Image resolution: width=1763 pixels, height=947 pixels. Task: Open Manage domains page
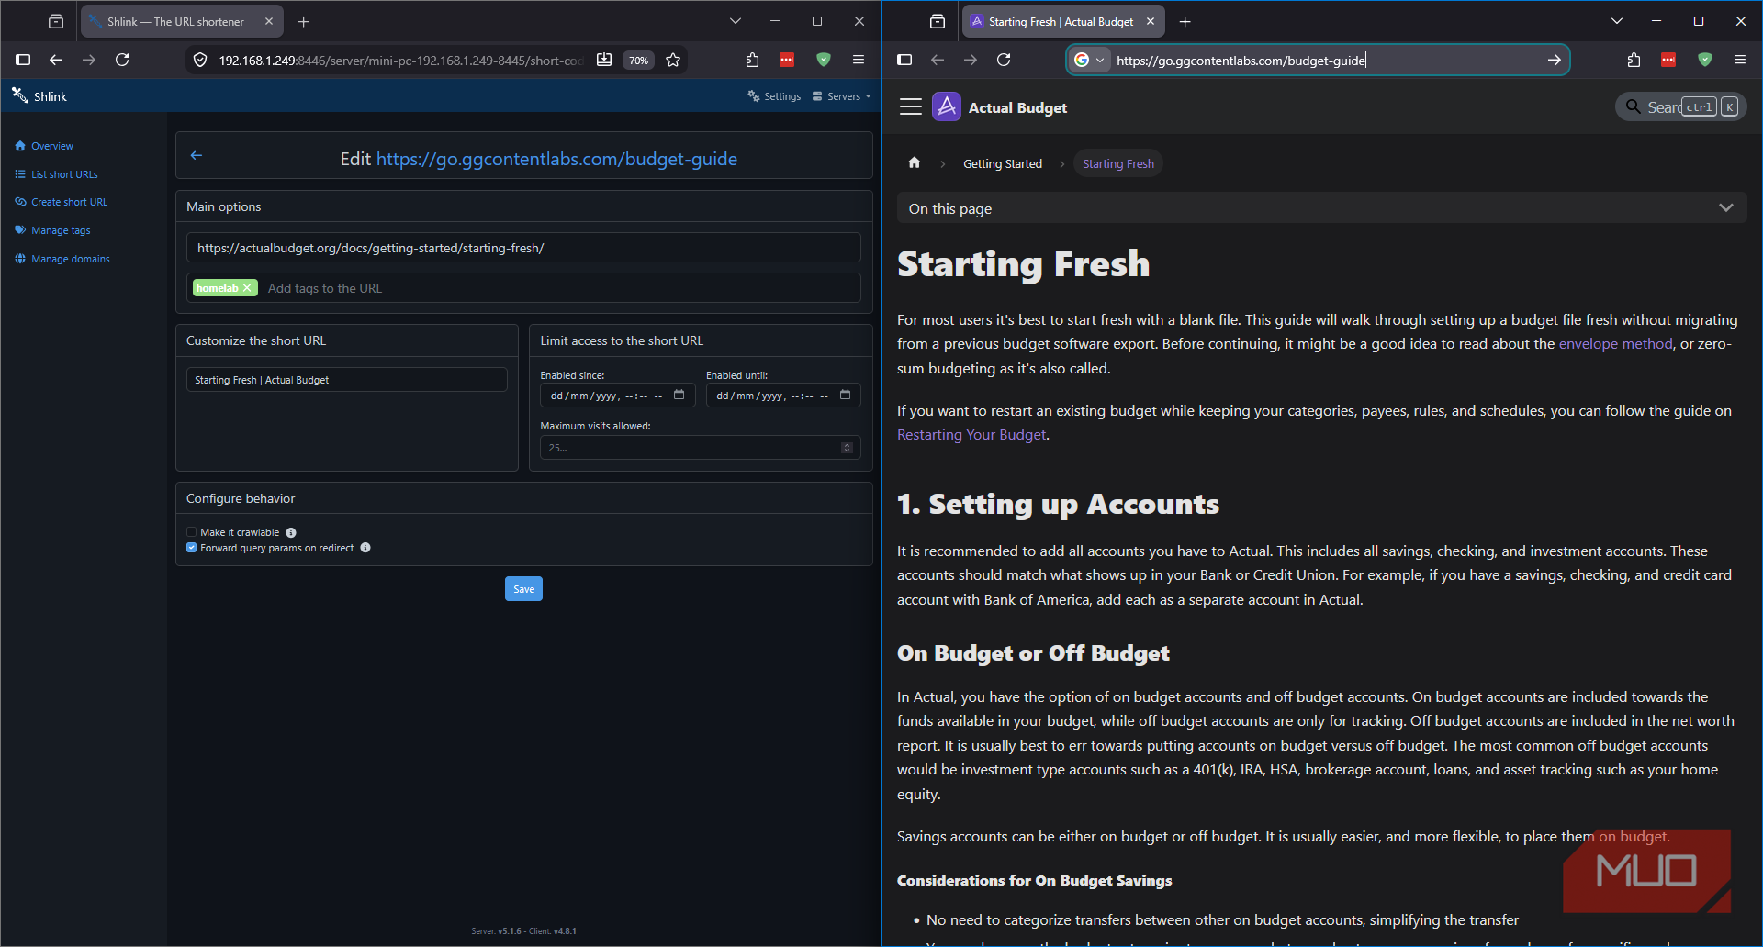(62, 259)
